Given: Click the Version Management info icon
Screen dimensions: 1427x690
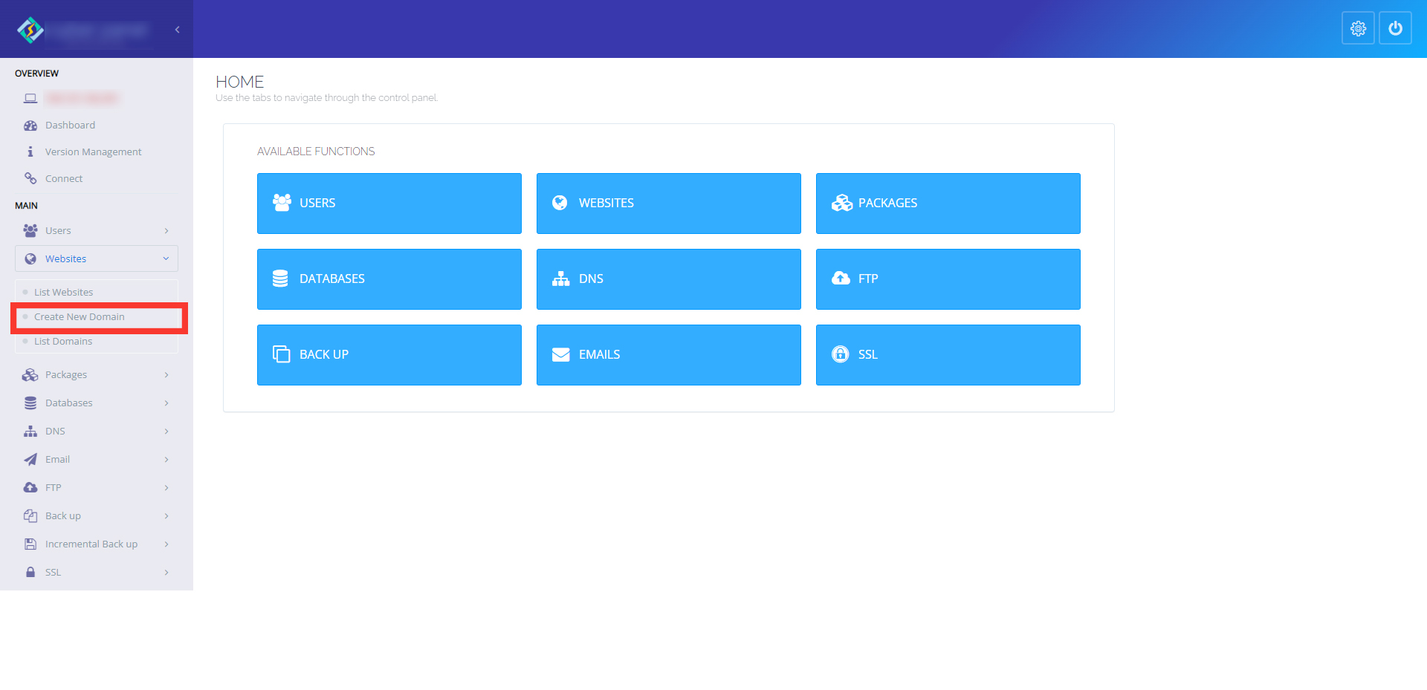Looking at the screenshot, I should coord(30,152).
